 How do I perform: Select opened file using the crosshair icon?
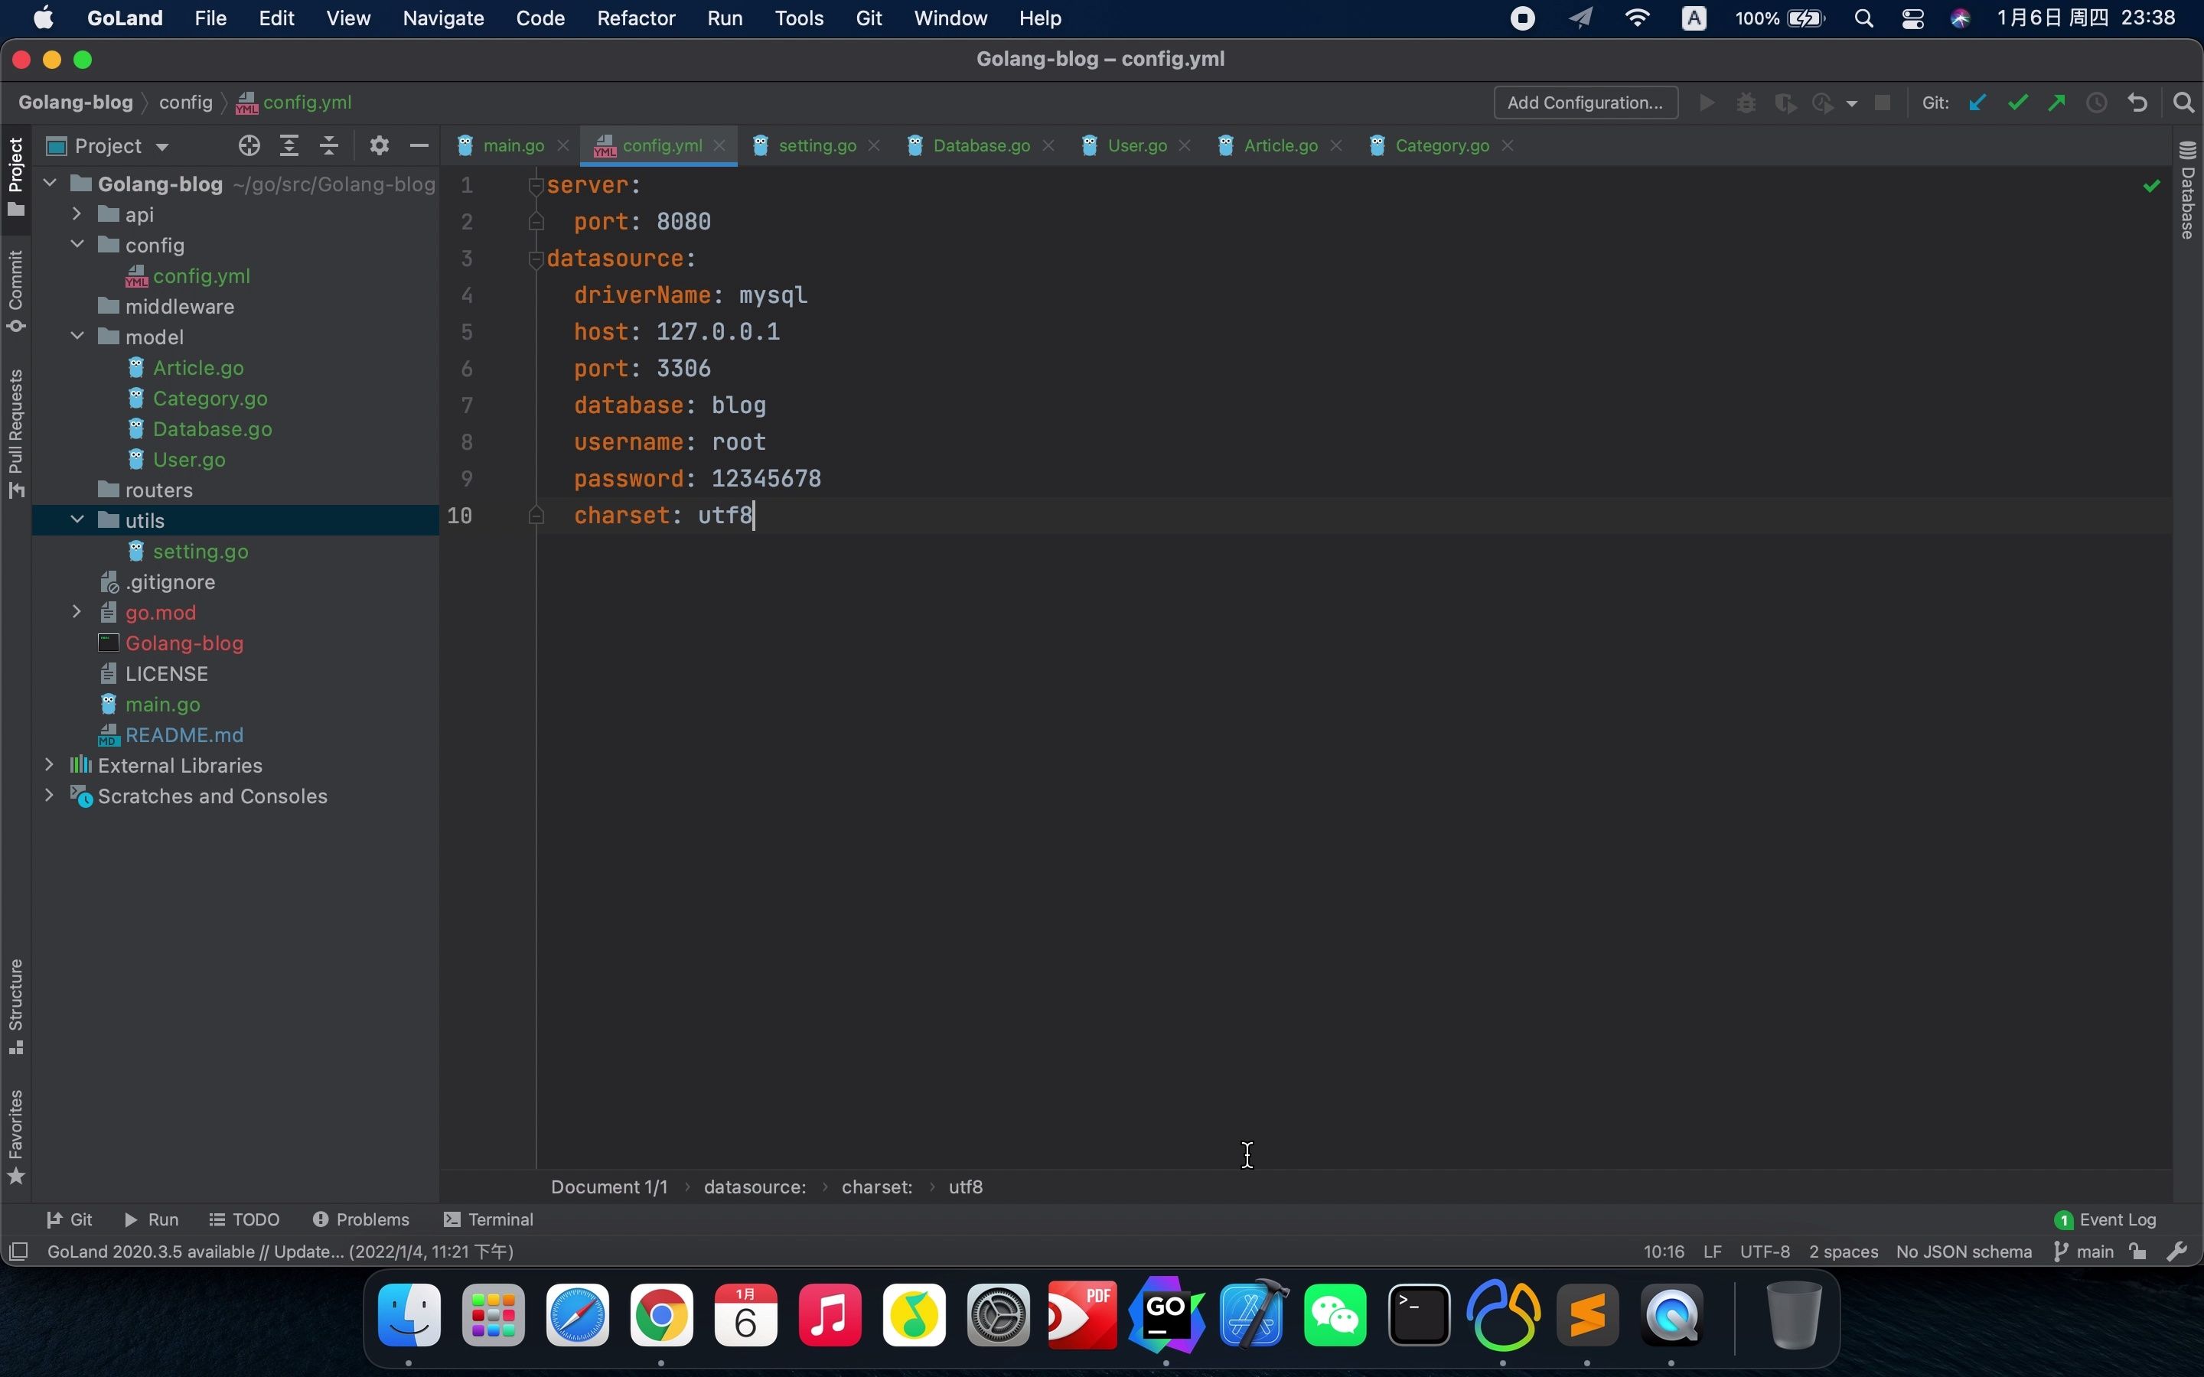249,145
